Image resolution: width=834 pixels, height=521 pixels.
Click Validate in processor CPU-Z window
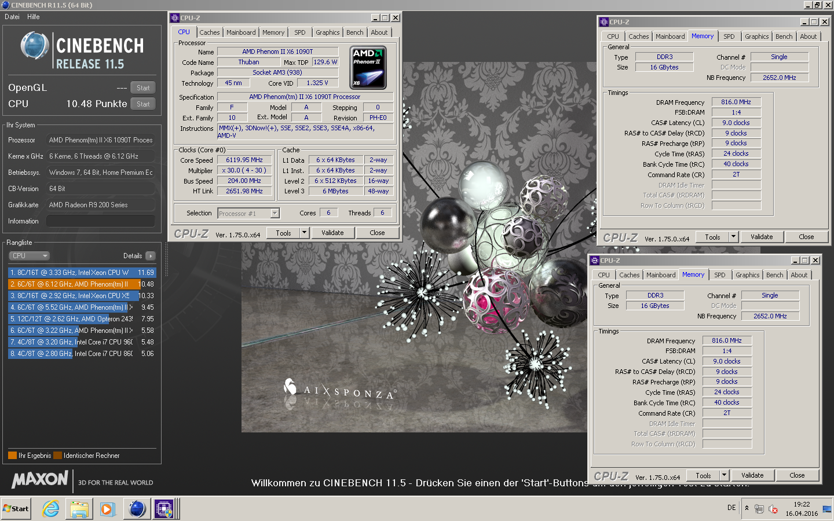[332, 233]
